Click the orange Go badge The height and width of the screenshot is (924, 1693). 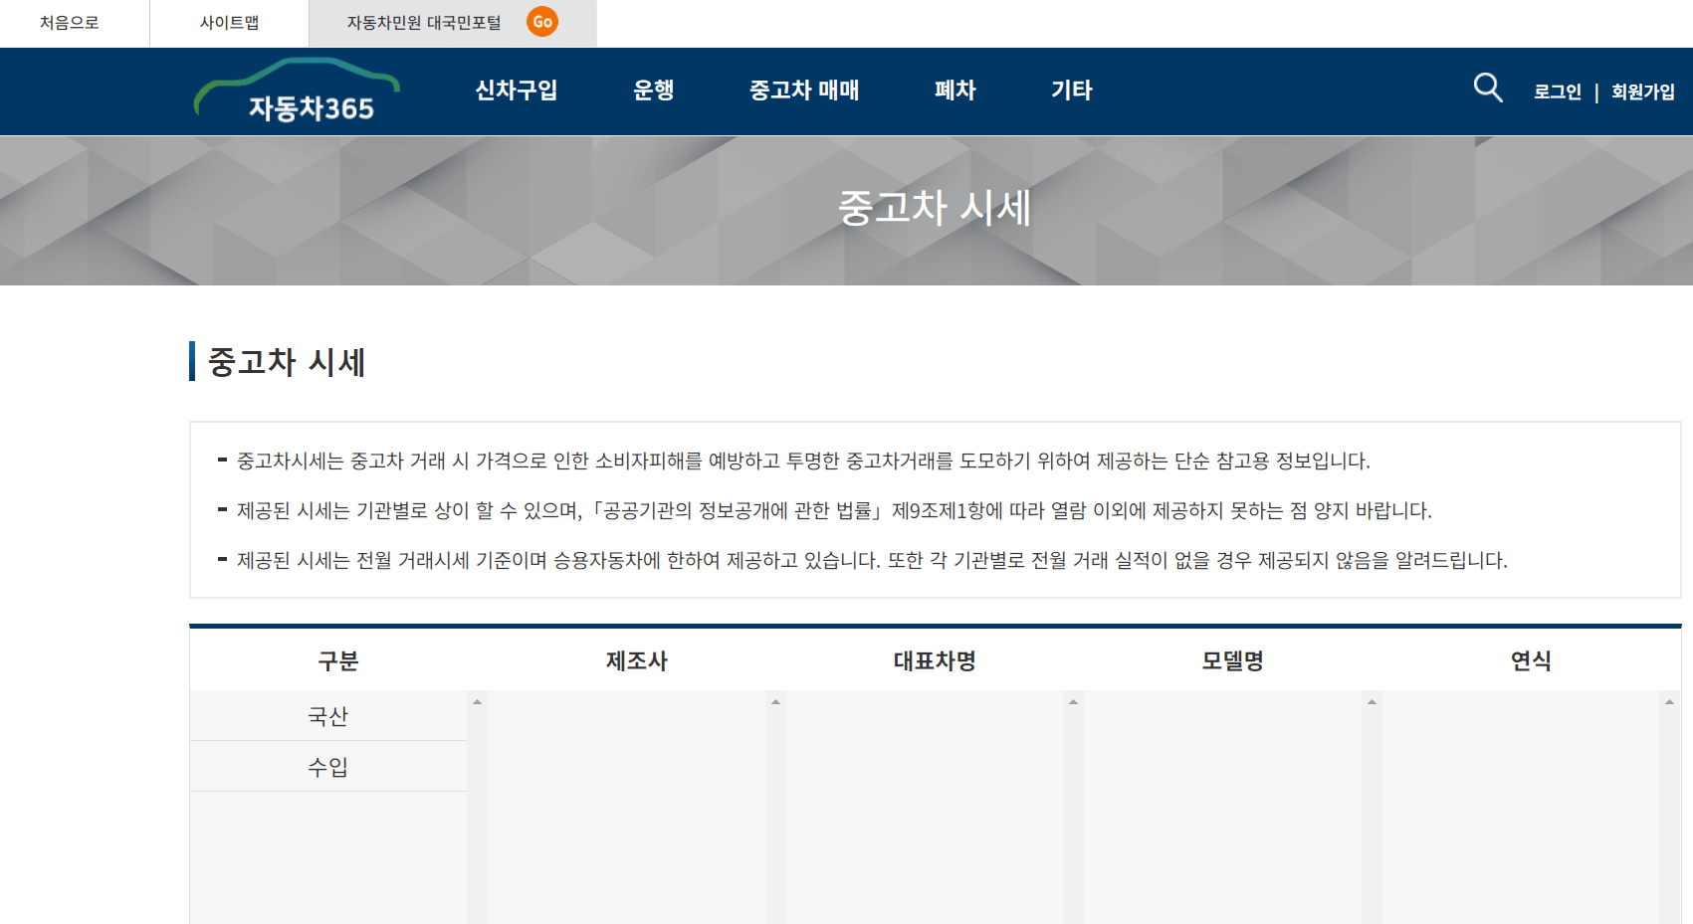tap(543, 22)
